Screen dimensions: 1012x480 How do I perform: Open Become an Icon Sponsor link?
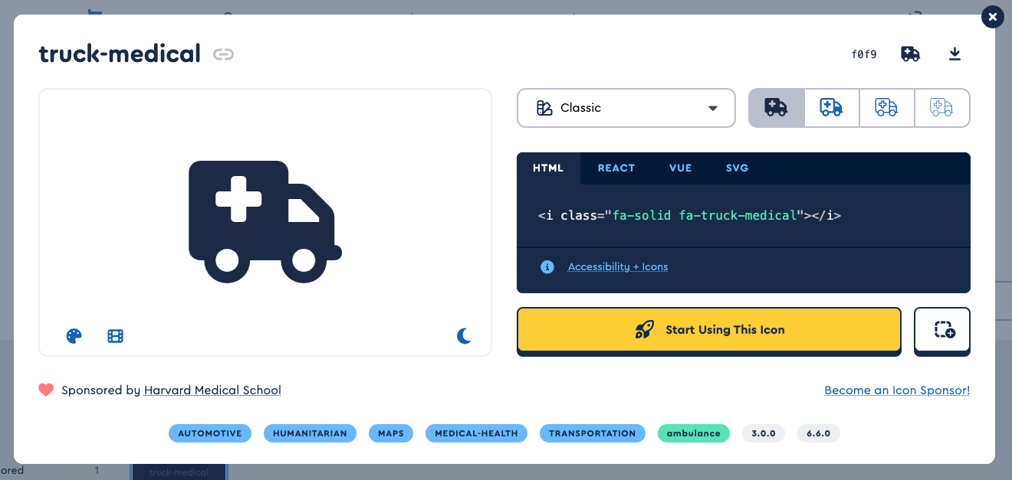pos(896,390)
